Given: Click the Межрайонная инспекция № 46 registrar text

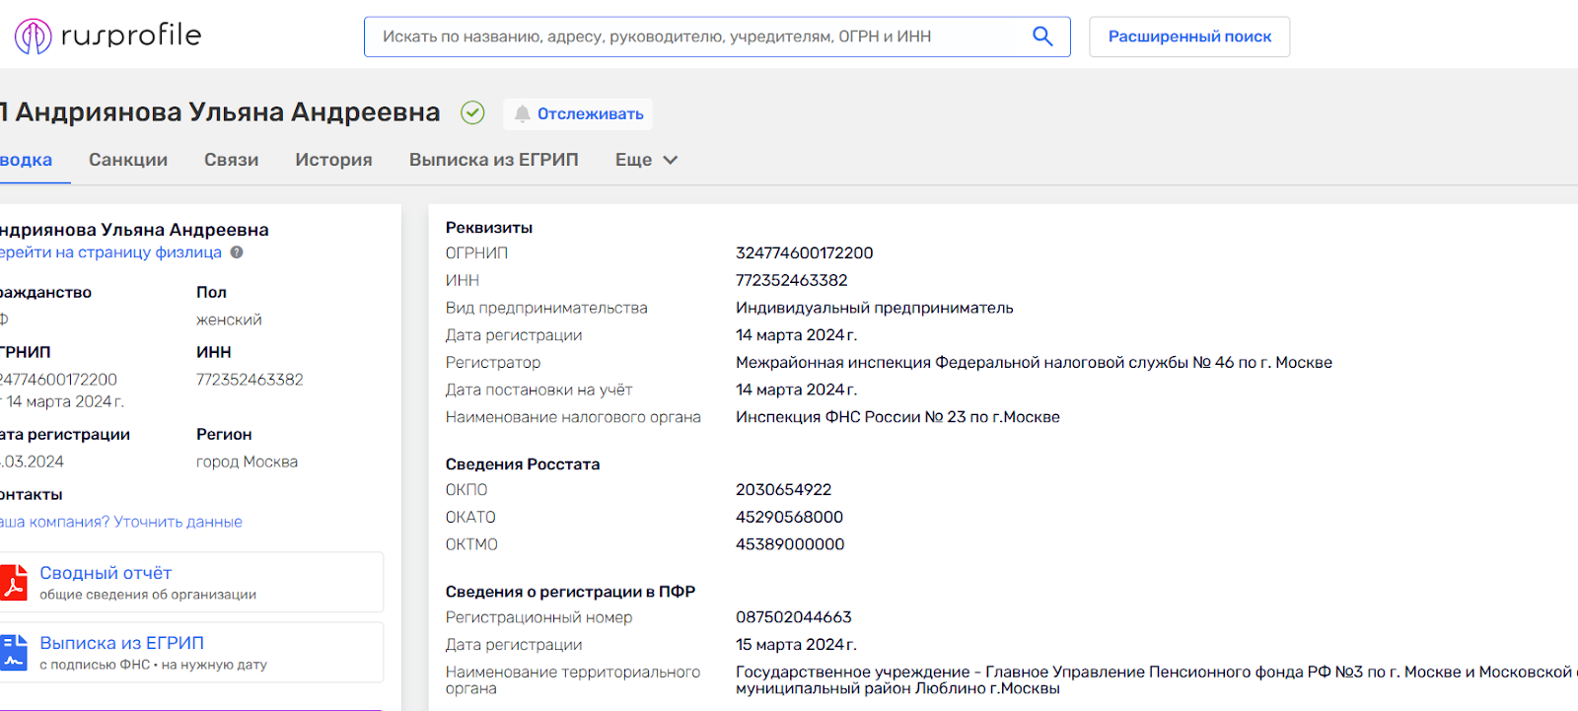Looking at the screenshot, I should (x=1034, y=363).
